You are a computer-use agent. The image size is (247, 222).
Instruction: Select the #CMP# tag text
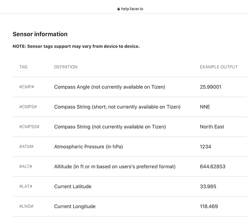tap(27, 87)
